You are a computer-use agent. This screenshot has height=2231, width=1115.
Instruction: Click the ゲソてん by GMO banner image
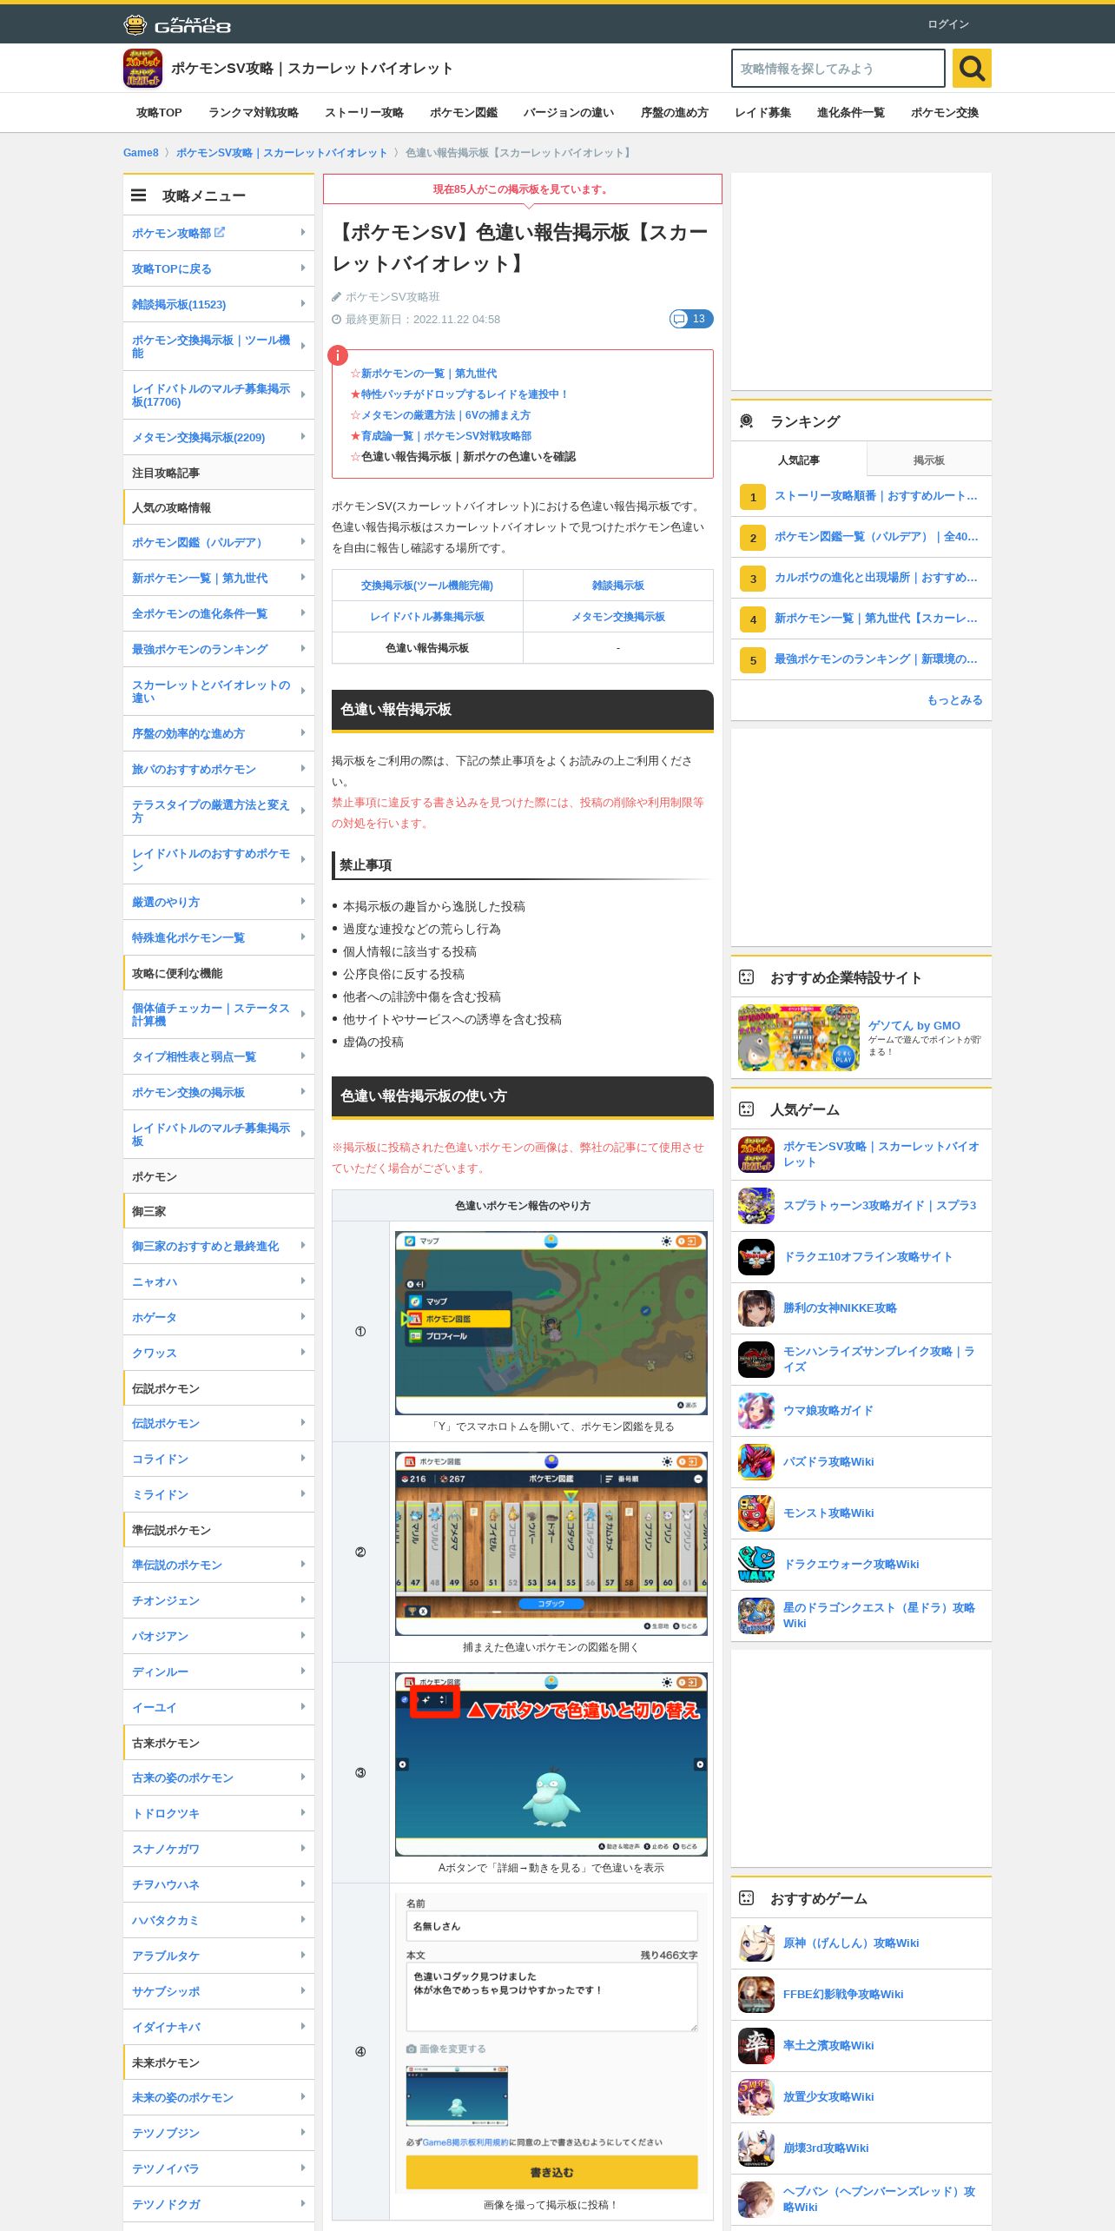[x=799, y=1038]
